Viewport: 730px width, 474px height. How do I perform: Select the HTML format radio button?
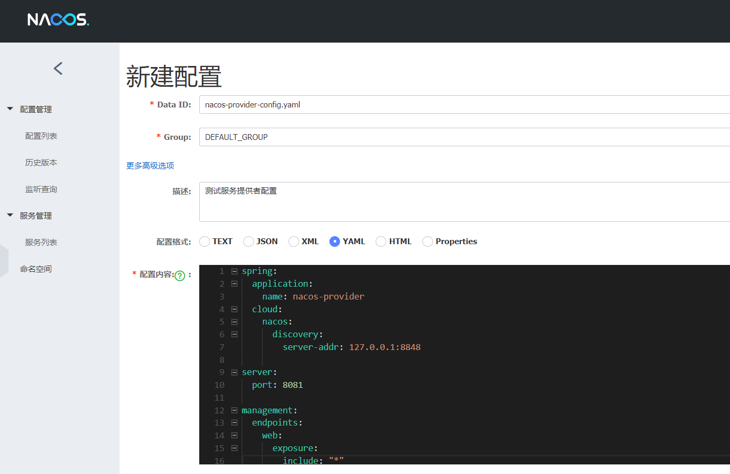[x=381, y=242]
